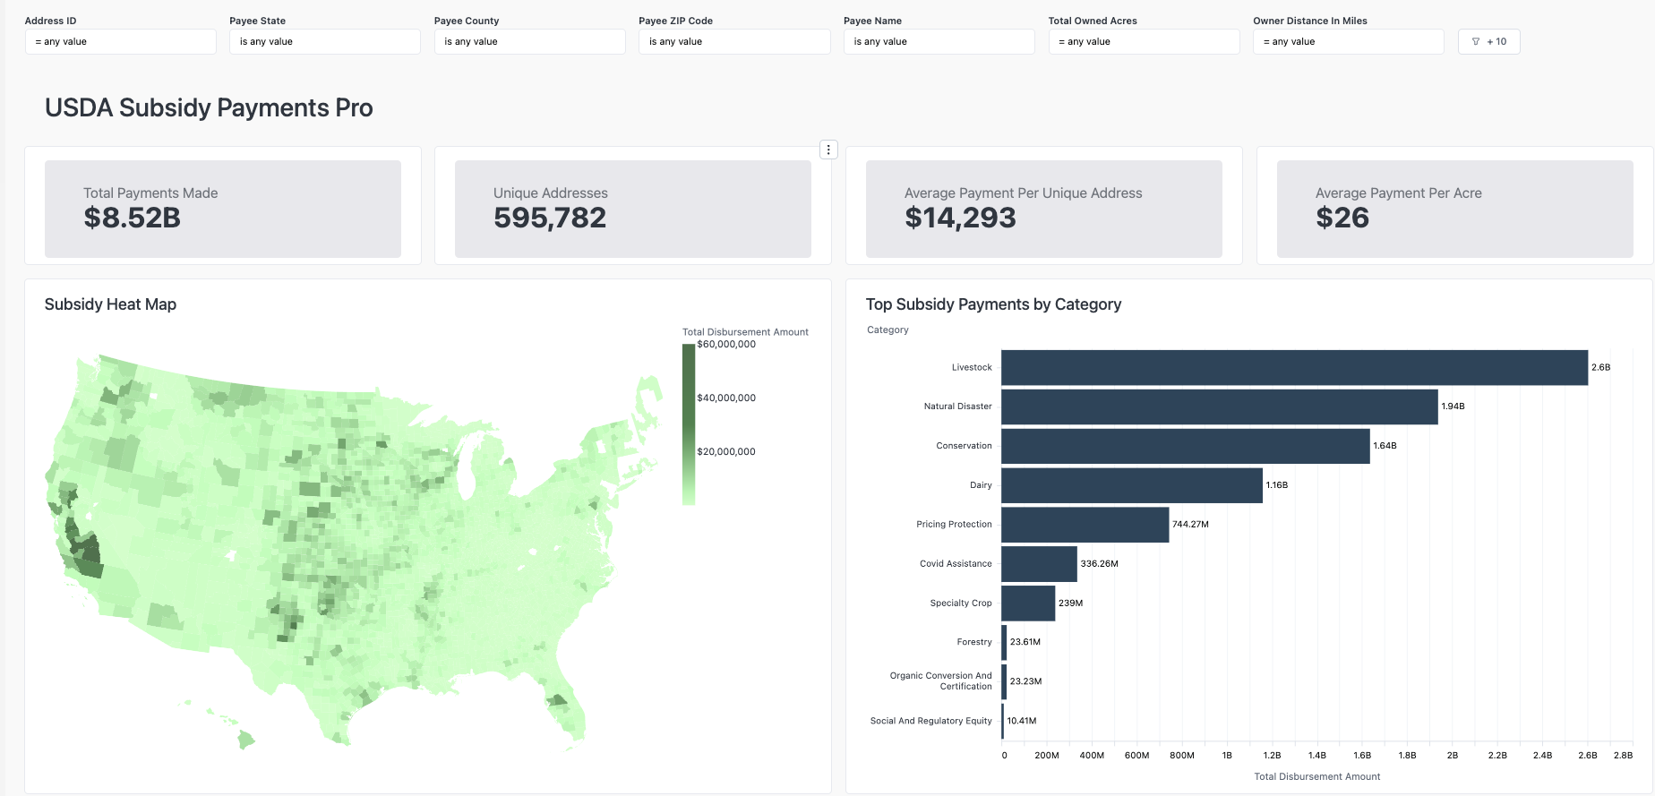
Task: Click the 2B tick on the x-axis
Action: tap(1452, 756)
